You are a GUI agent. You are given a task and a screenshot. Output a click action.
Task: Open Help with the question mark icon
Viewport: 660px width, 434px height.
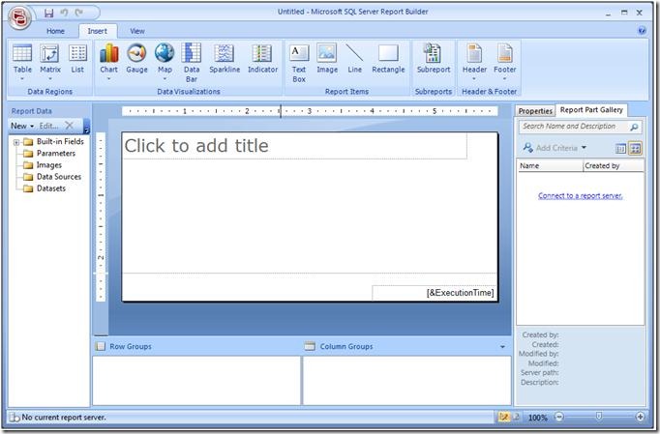(x=642, y=30)
